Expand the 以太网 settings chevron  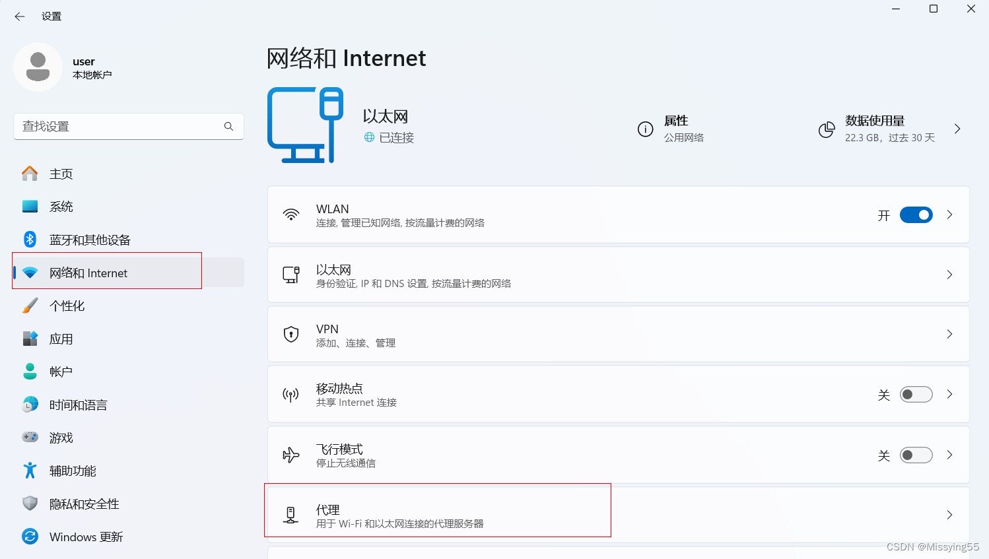click(949, 275)
